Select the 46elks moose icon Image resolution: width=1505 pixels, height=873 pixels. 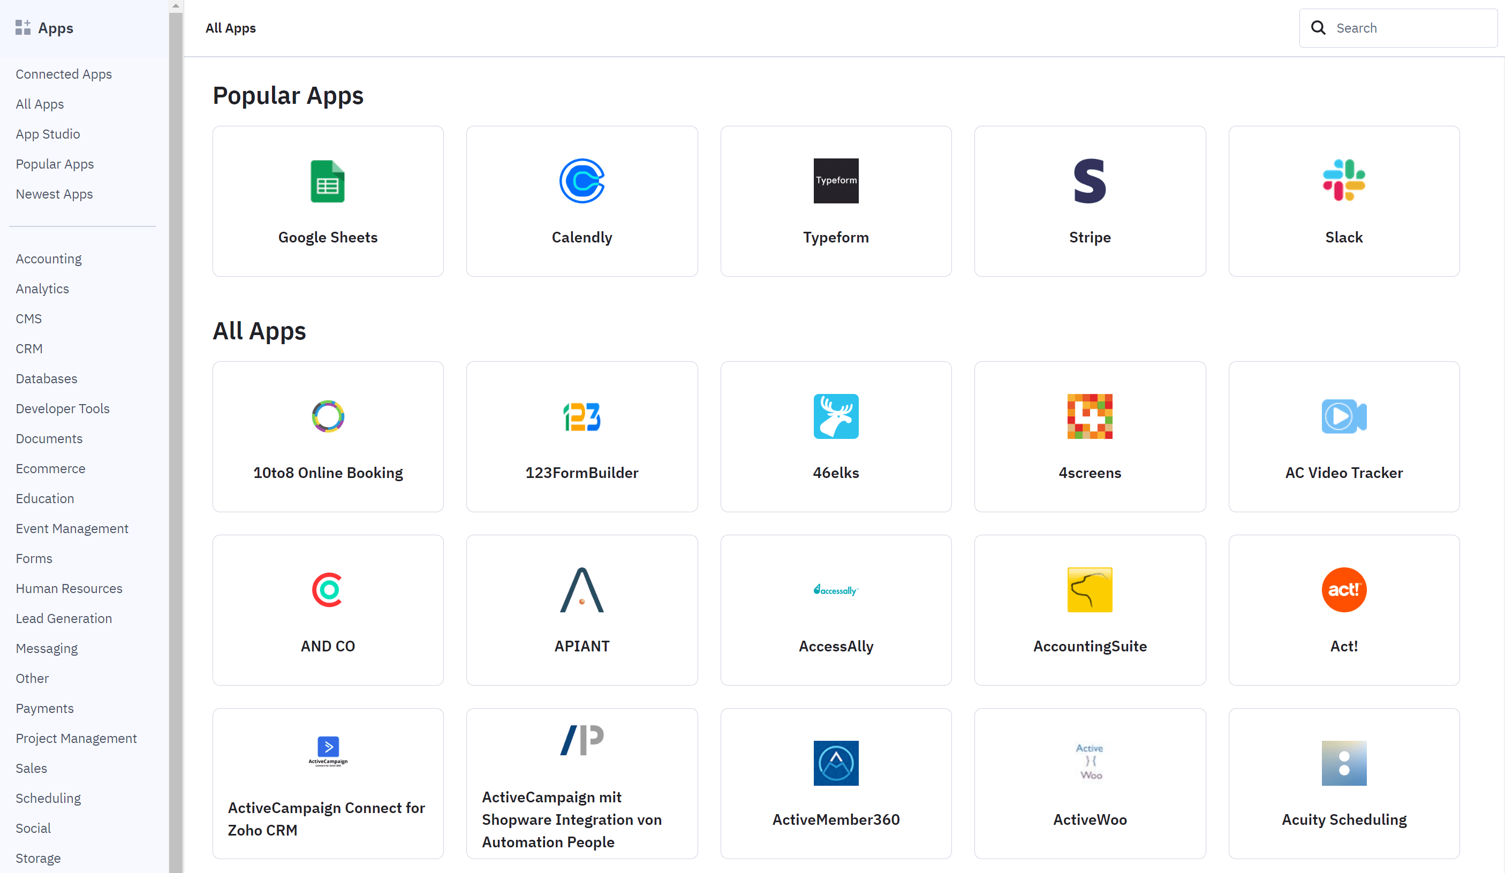click(836, 416)
